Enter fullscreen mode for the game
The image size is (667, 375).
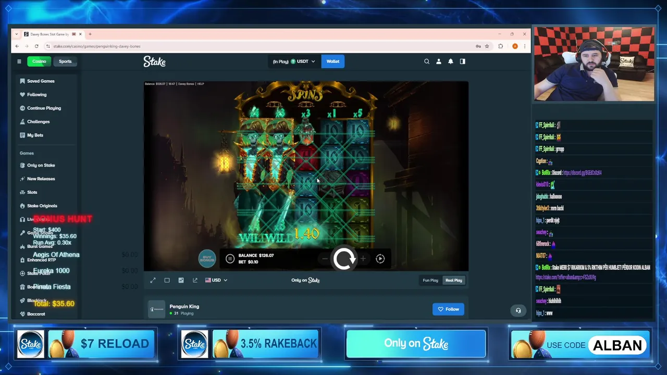tap(153, 280)
